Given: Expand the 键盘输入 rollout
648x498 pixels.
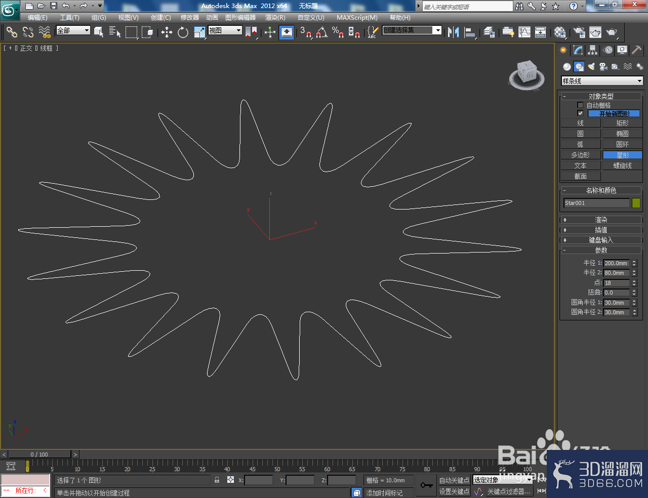Looking at the screenshot, I should tap(601, 240).
